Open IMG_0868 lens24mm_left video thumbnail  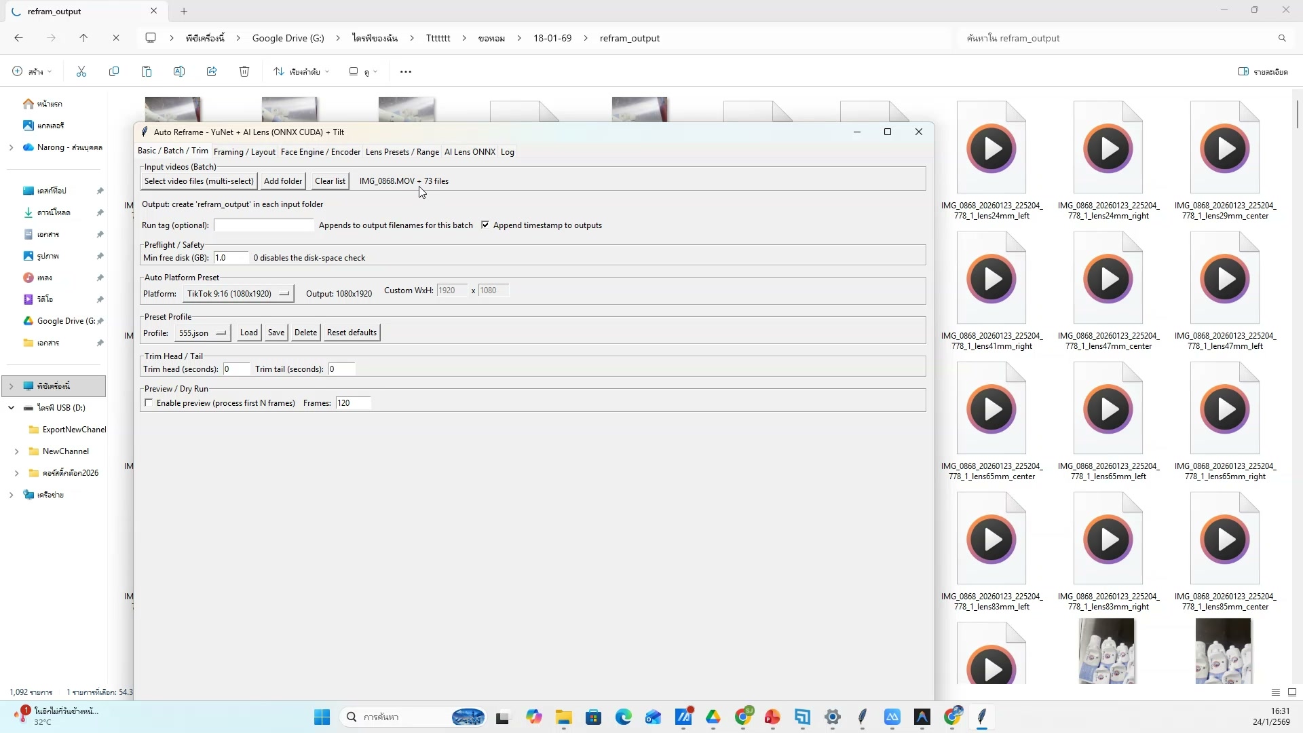pyautogui.click(x=991, y=148)
